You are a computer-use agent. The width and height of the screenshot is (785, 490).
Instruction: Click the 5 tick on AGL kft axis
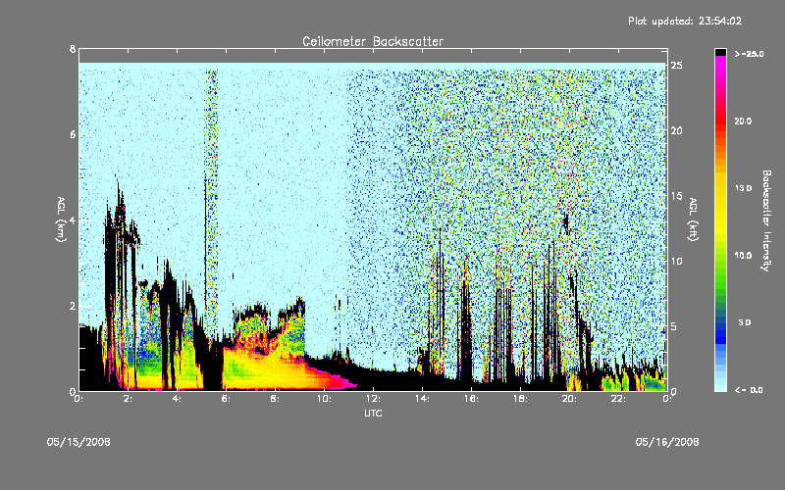(x=674, y=326)
